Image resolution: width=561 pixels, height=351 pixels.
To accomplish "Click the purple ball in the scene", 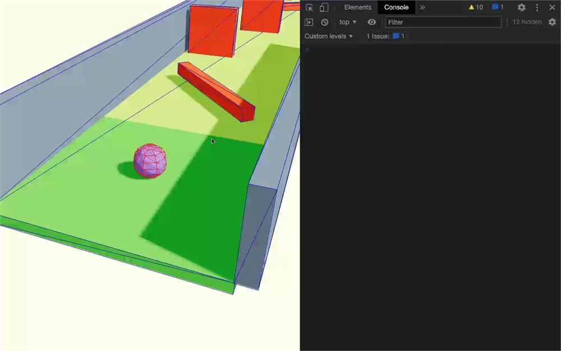I will tap(150, 161).
